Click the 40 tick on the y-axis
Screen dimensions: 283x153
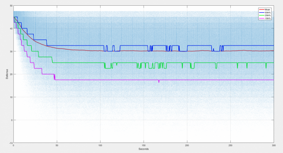(11, 29)
